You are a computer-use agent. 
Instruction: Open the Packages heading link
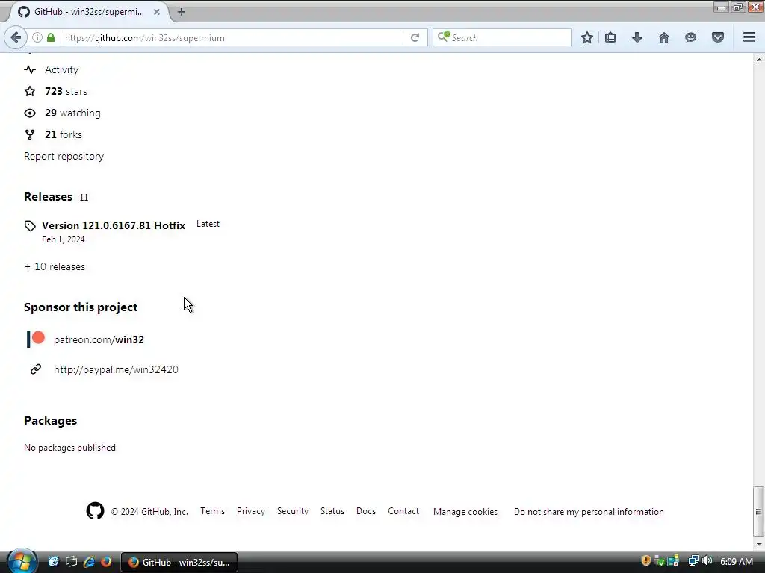(50, 421)
